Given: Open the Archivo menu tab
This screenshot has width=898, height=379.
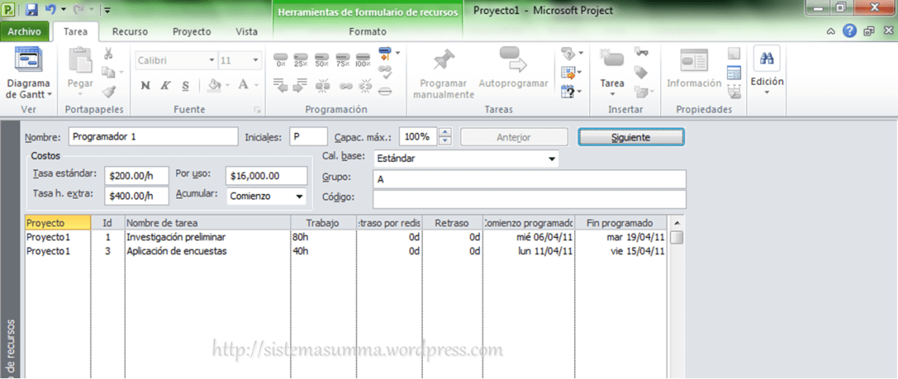Looking at the screenshot, I should point(24,31).
